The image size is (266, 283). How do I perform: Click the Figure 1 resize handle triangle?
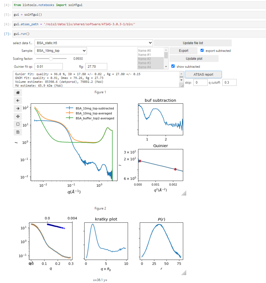[184, 193]
